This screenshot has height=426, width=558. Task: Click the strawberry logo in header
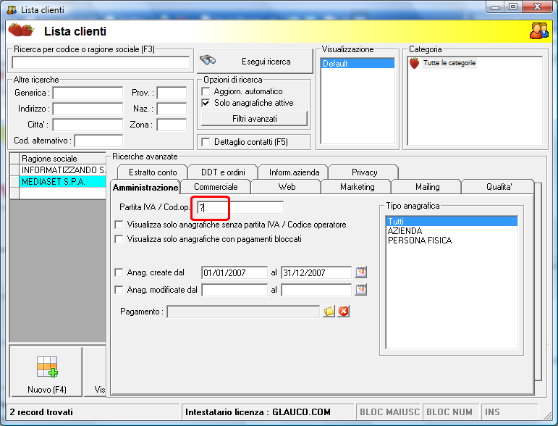click(x=21, y=30)
